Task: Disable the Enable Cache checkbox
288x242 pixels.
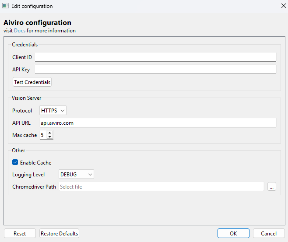Action: click(x=15, y=162)
